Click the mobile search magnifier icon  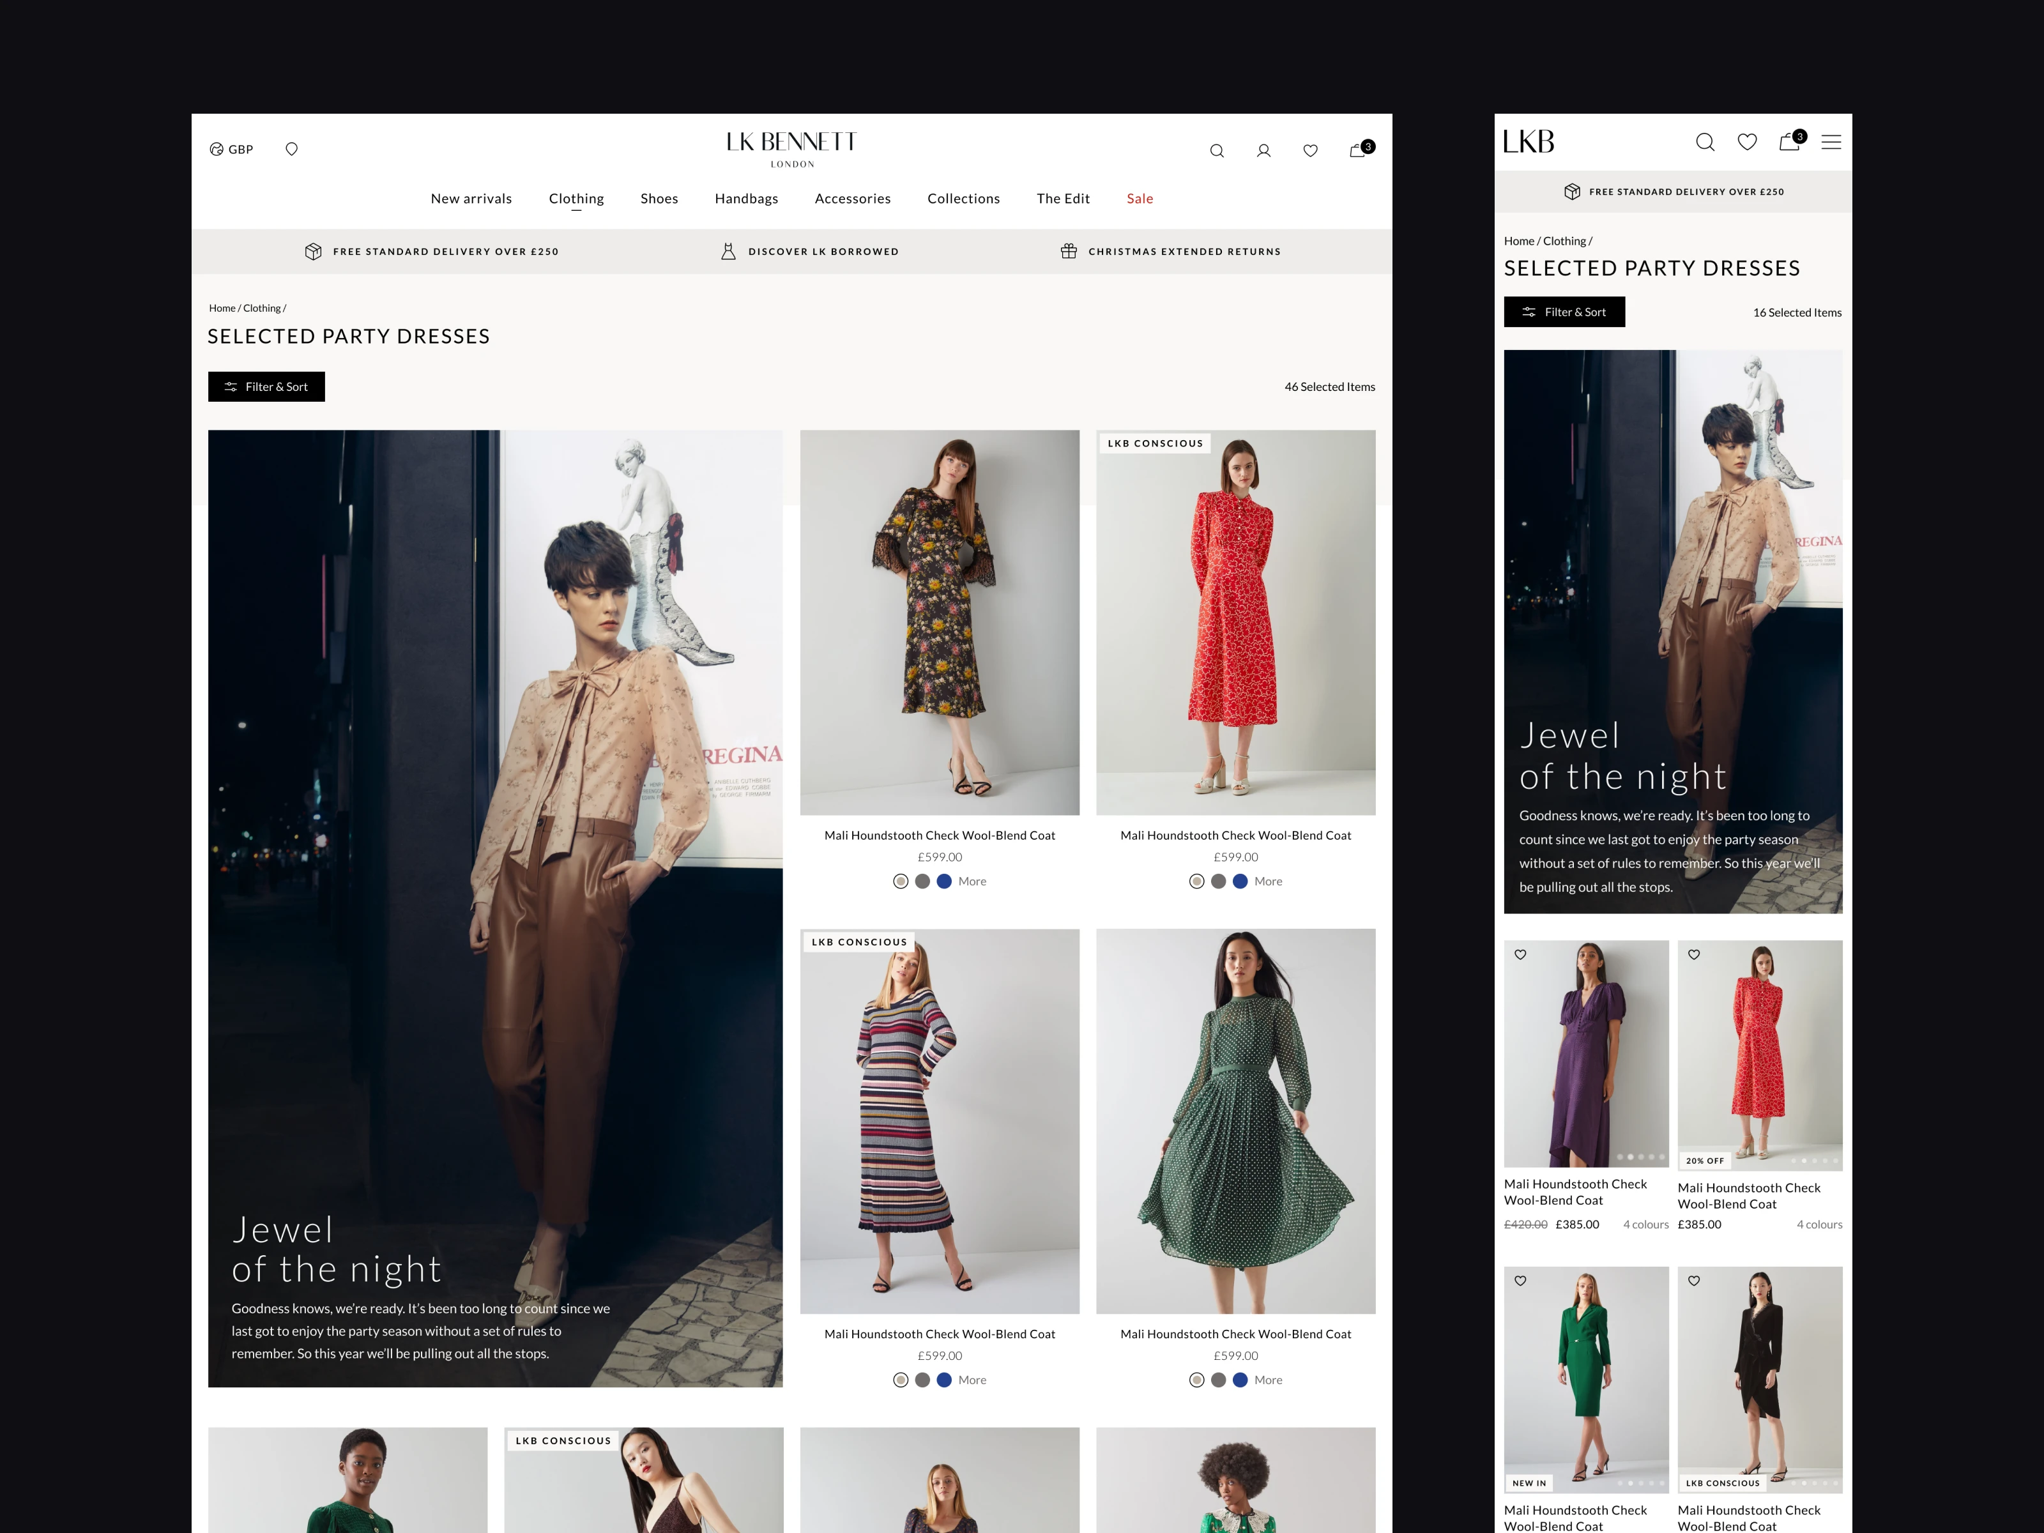1705,141
